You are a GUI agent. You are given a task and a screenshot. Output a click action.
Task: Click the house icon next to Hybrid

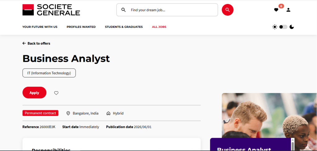pyautogui.click(x=108, y=113)
